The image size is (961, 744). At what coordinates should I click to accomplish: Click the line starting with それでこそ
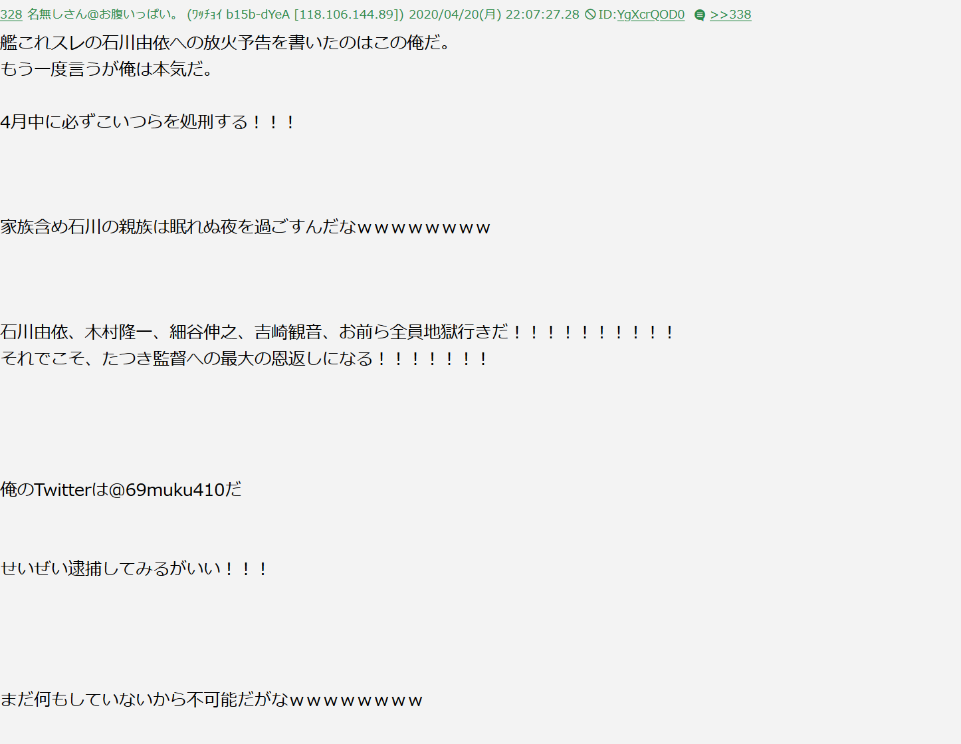pos(245,358)
